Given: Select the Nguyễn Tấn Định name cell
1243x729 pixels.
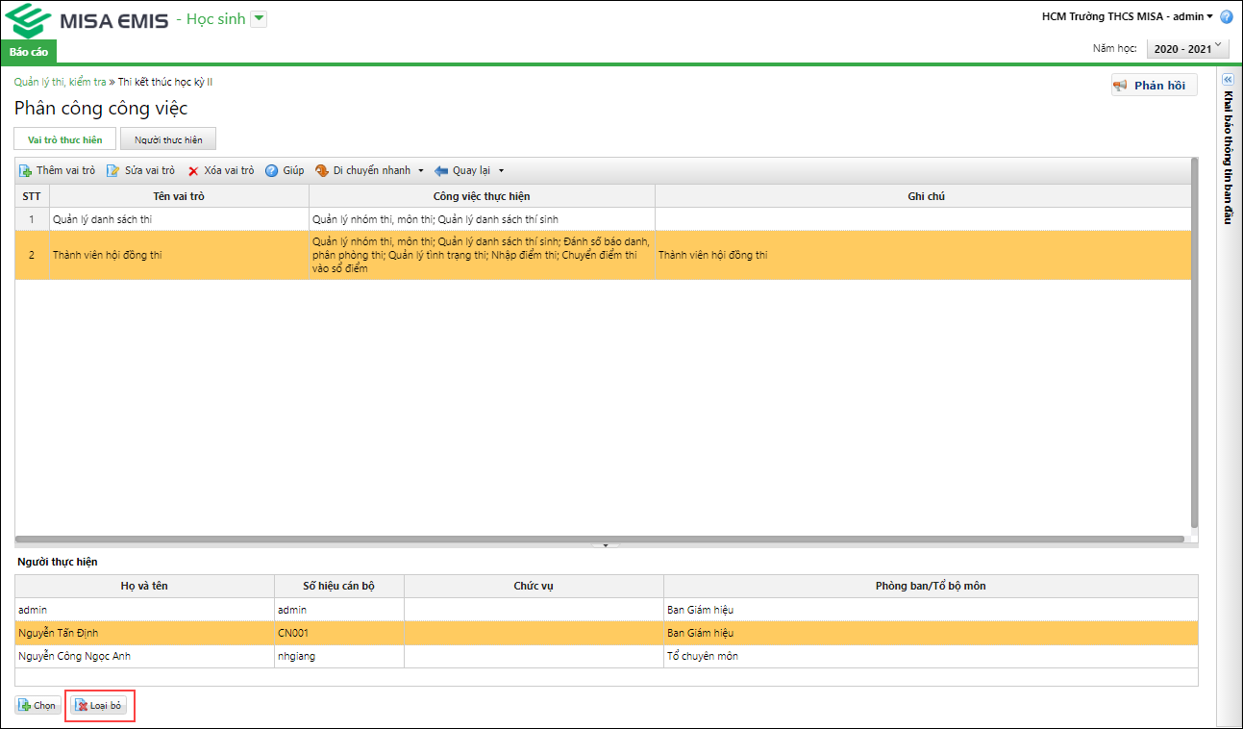Looking at the screenshot, I should pyautogui.click(x=144, y=633).
